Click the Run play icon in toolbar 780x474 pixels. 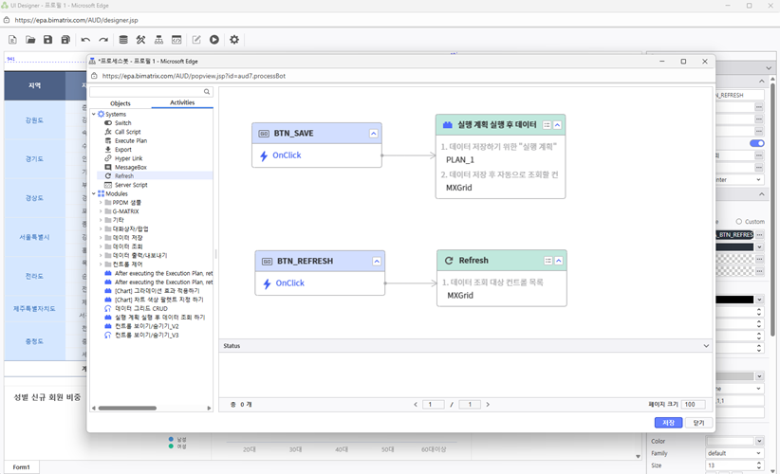(214, 40)
